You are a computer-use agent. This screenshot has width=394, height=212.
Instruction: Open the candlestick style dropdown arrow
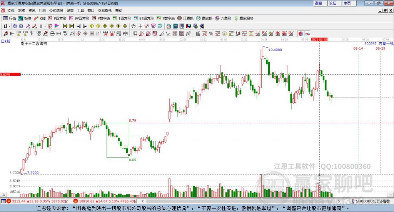(45, 26)
